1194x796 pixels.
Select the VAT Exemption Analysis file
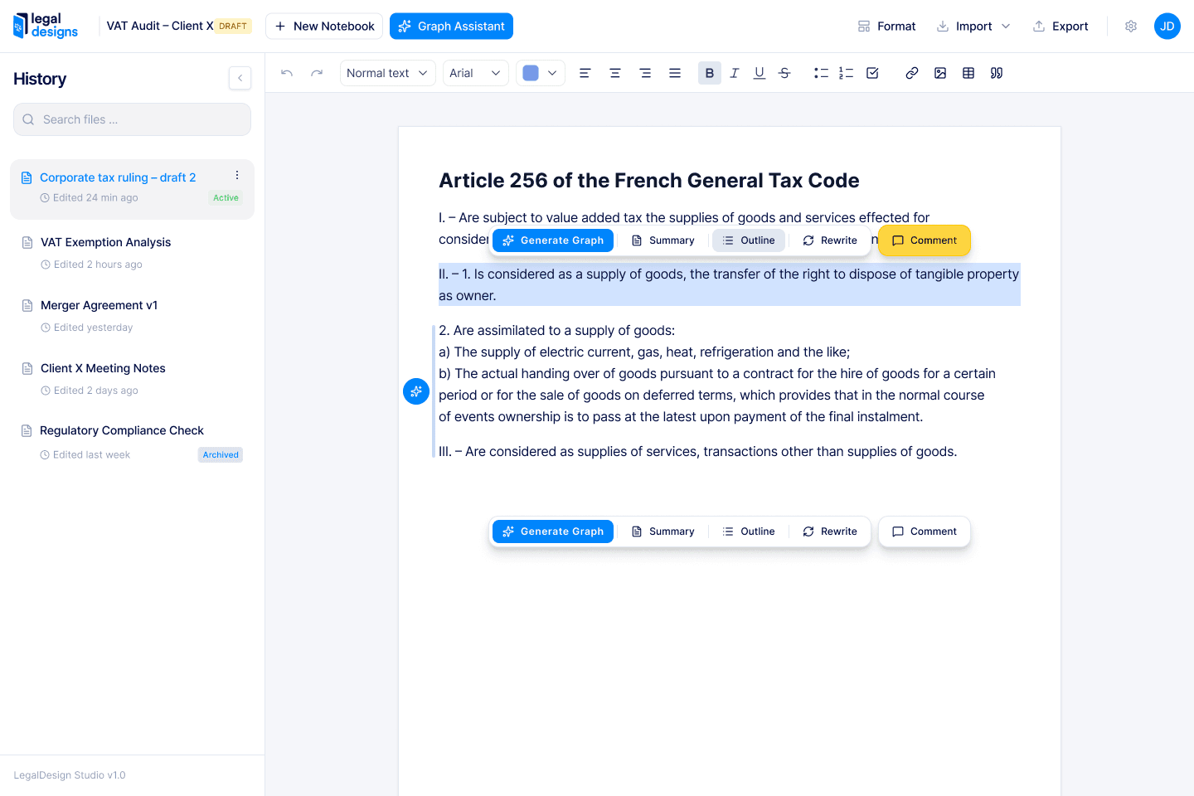pyautogui.click(x=104, y=242)
